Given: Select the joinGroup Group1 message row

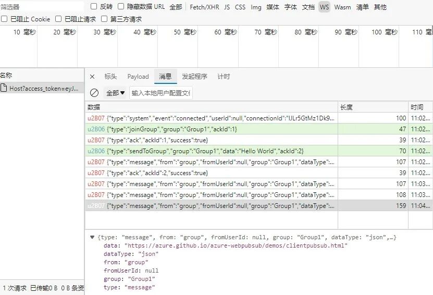Looking at the screenshot, I should [259, 129].
